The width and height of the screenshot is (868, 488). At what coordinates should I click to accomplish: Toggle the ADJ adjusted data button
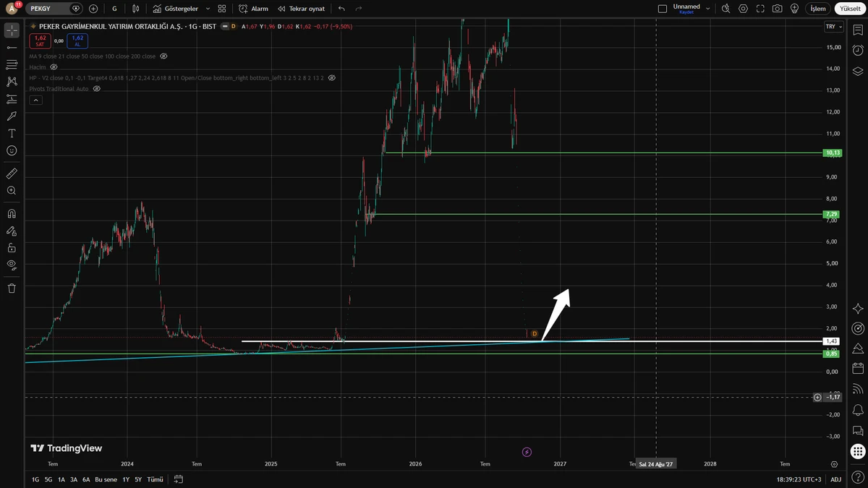835,479
